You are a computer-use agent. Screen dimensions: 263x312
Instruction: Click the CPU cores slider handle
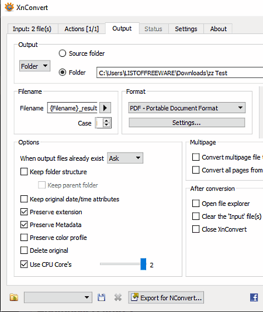pos(143,264)
